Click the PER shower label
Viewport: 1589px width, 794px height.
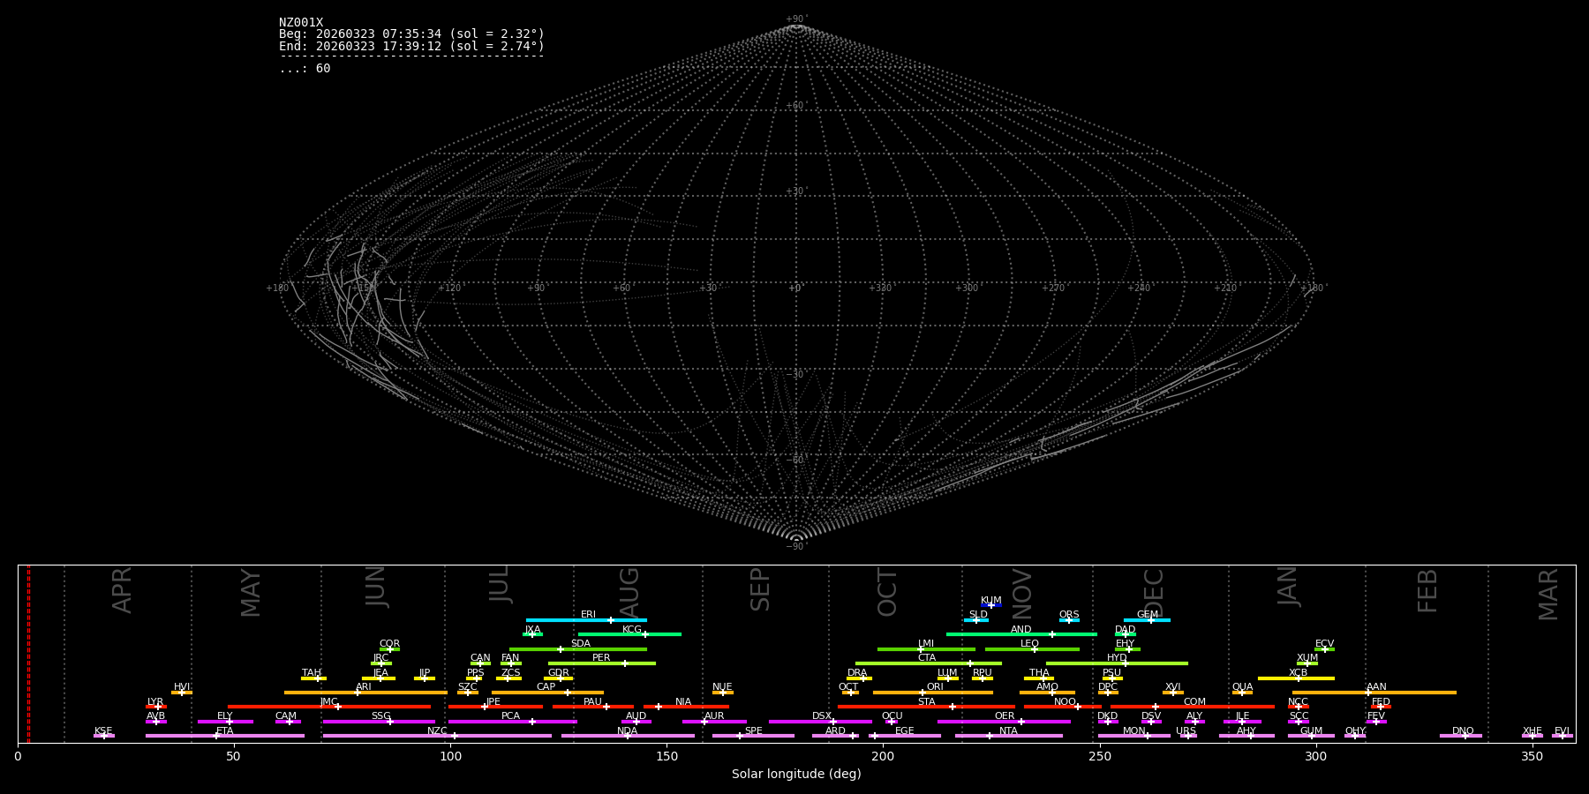pyautogui.click(x=601, y=658)
